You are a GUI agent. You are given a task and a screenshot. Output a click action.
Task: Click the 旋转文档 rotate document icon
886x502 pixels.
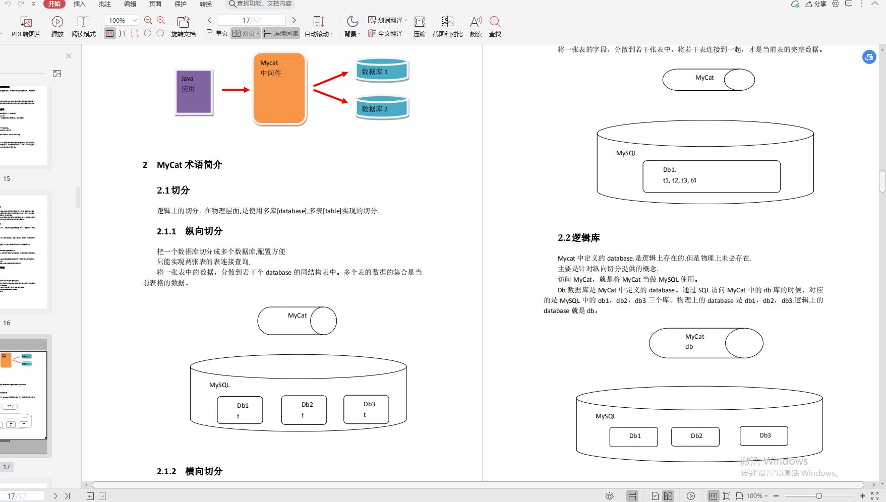[183, 27]
